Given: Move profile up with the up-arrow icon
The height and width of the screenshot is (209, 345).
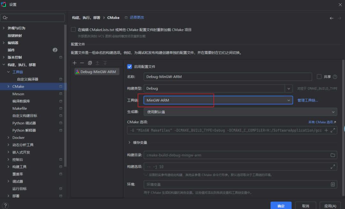Looking at the screenshot, I should tap(97, 63).
